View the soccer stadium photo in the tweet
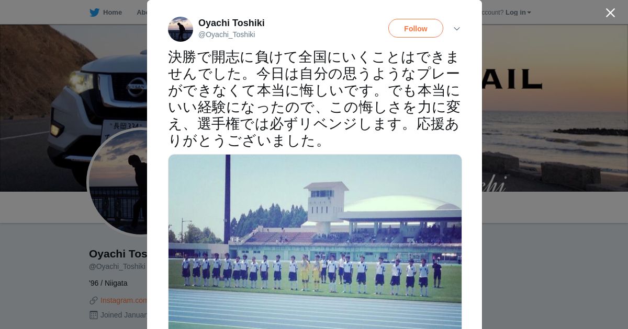The height and width of the screenshot is (329, 628). coord(315,241)
